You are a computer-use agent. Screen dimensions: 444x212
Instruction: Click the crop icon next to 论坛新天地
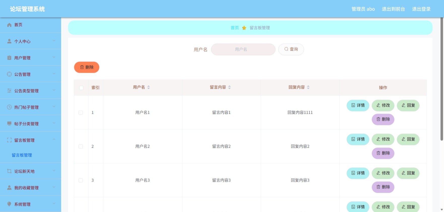9,171
